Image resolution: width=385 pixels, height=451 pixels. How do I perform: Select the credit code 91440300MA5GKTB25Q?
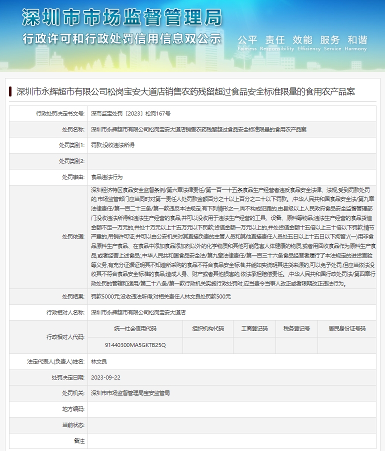tap(135, 345)
